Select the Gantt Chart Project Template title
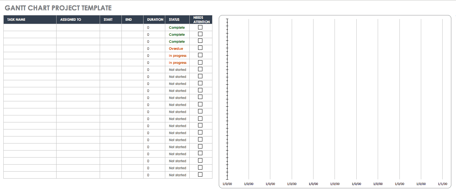 [x=58, y=8]
